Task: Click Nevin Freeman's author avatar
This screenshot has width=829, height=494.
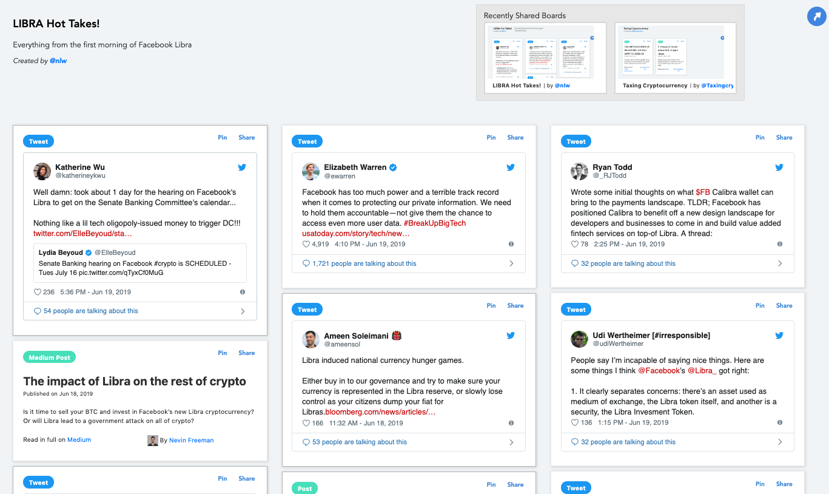Action: pyautogui.click(x=153, y=441)
